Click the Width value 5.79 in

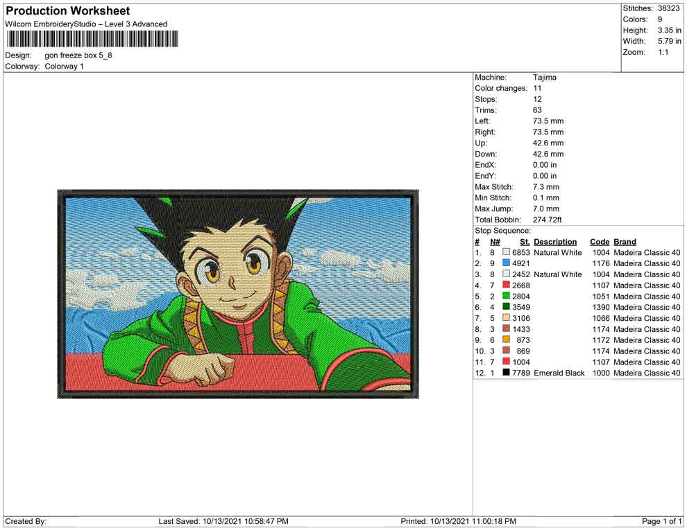(670, 41)
